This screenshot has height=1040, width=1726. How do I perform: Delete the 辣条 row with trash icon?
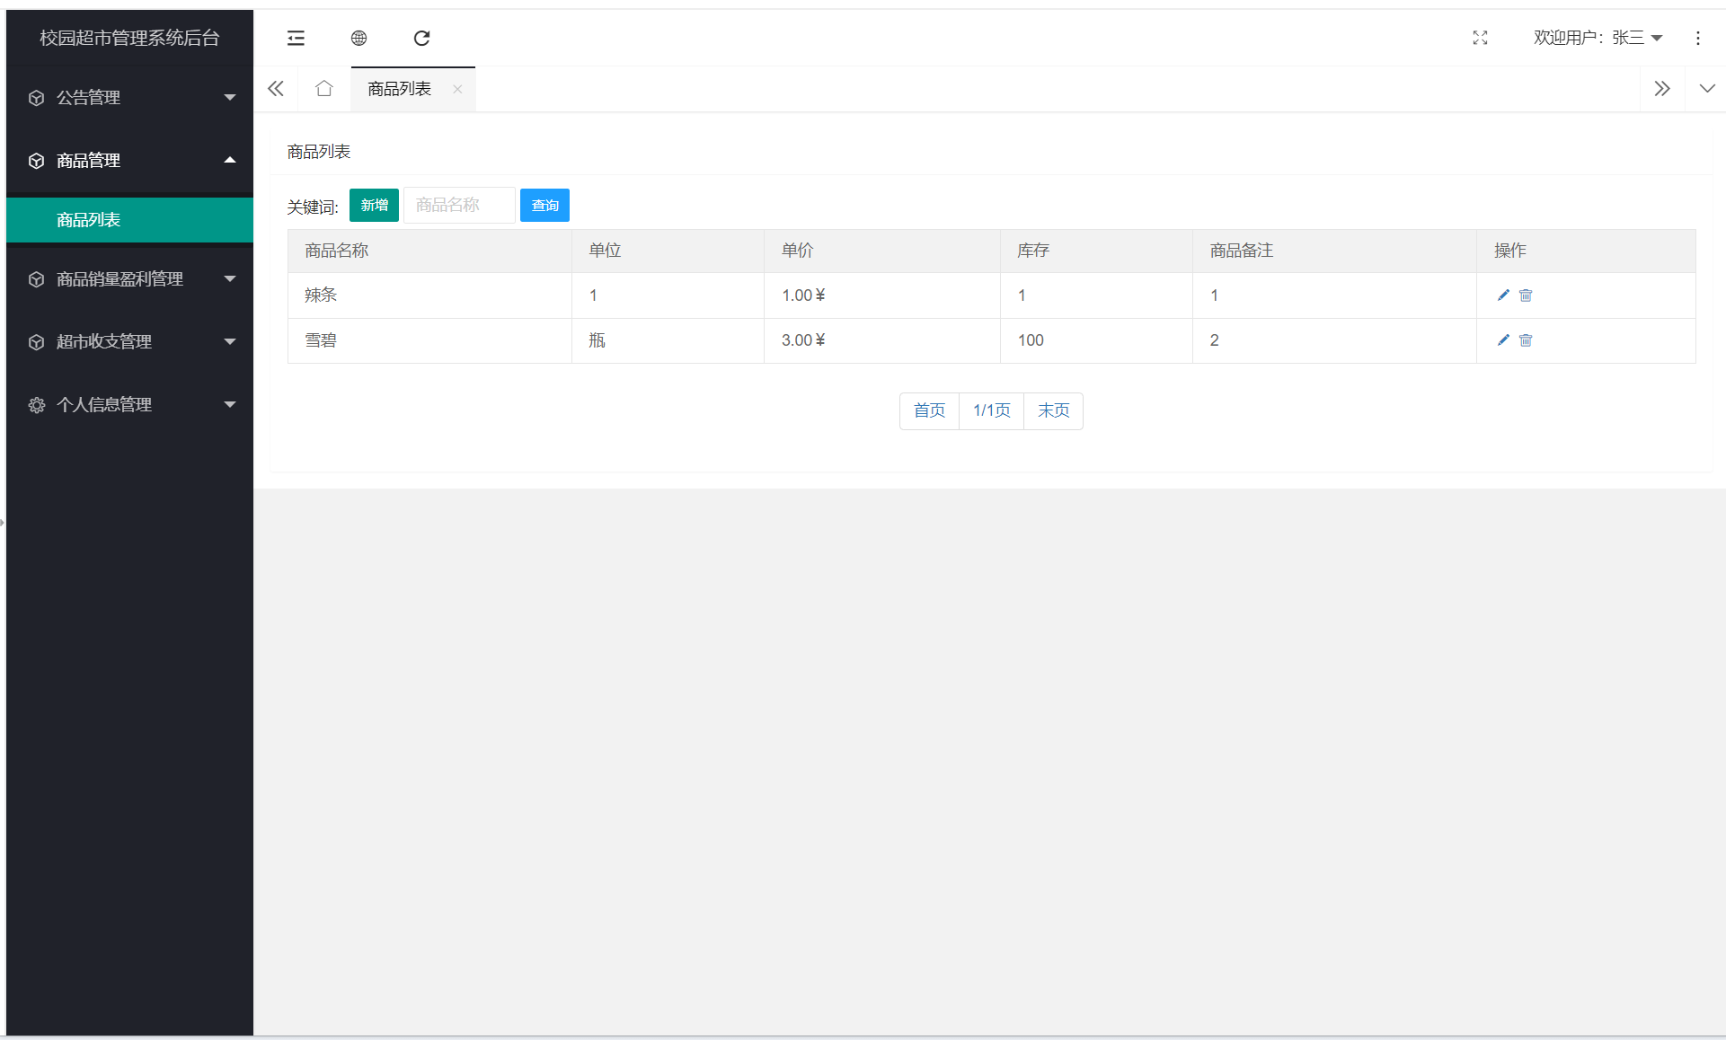1525,295
